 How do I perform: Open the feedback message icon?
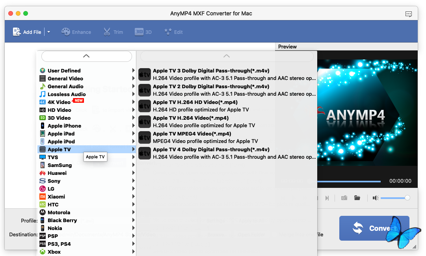coord(409,14)
